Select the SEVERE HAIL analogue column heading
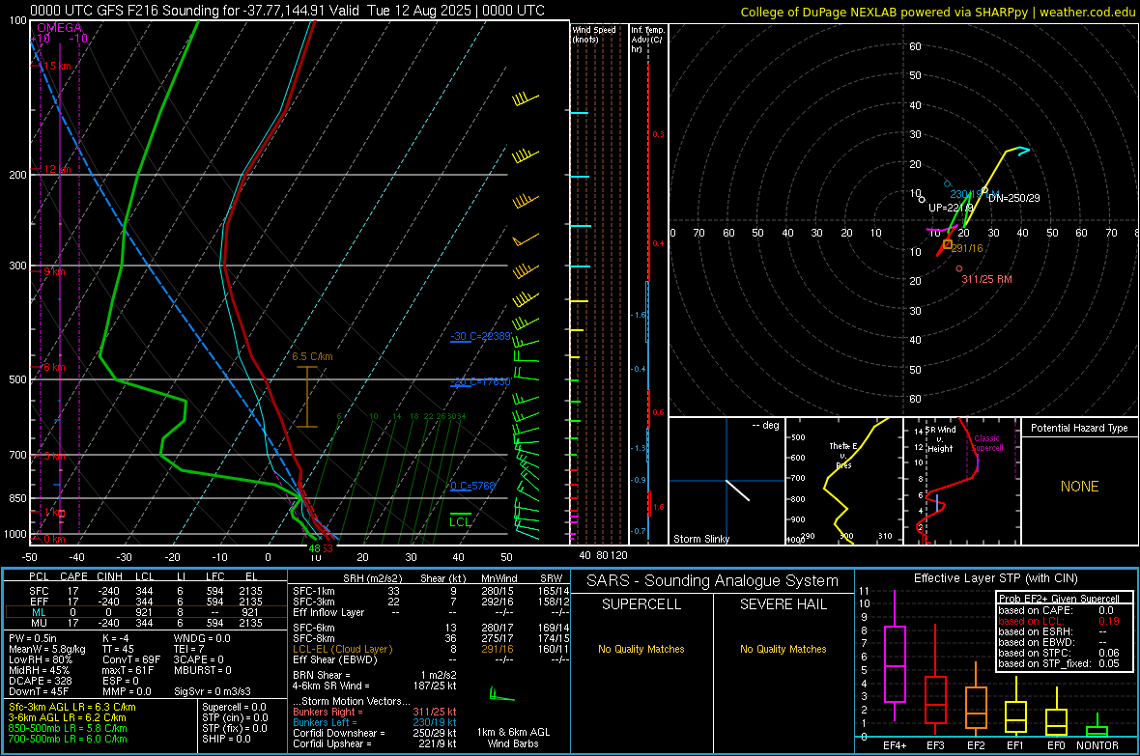 [783, 604]
